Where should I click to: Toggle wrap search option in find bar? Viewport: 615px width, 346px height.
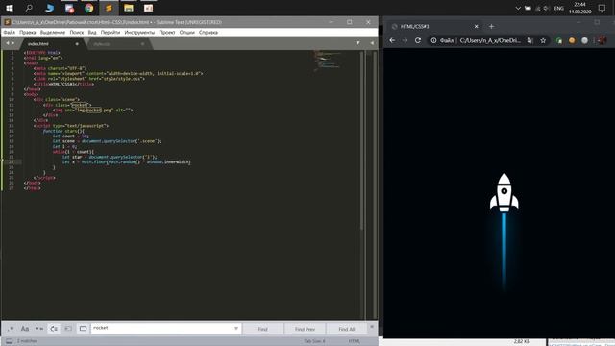54,329
